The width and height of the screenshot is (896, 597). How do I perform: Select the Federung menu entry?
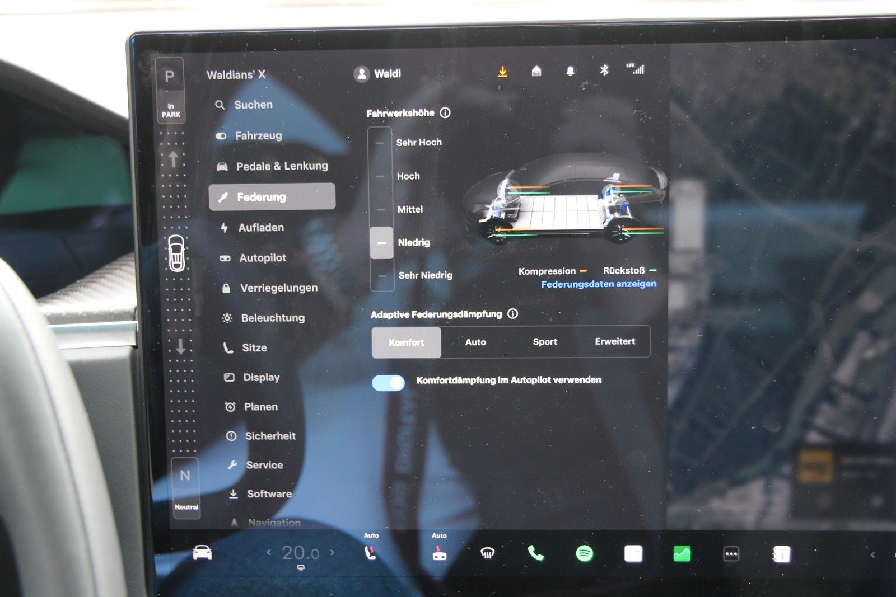point(272,197)
